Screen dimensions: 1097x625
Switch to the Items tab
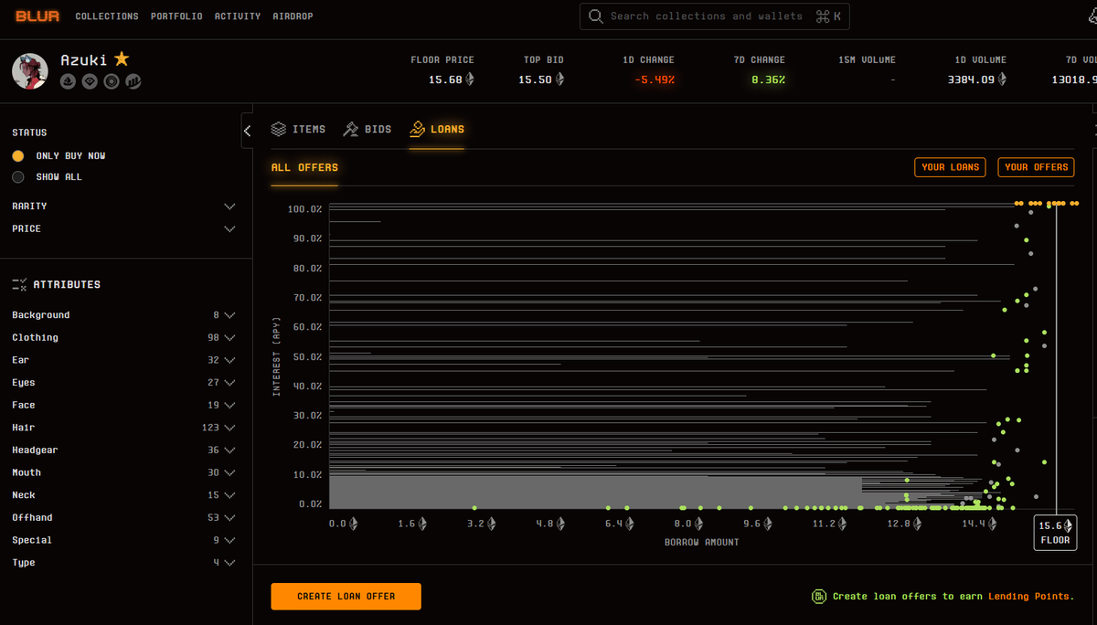click(x=298, y=130)
